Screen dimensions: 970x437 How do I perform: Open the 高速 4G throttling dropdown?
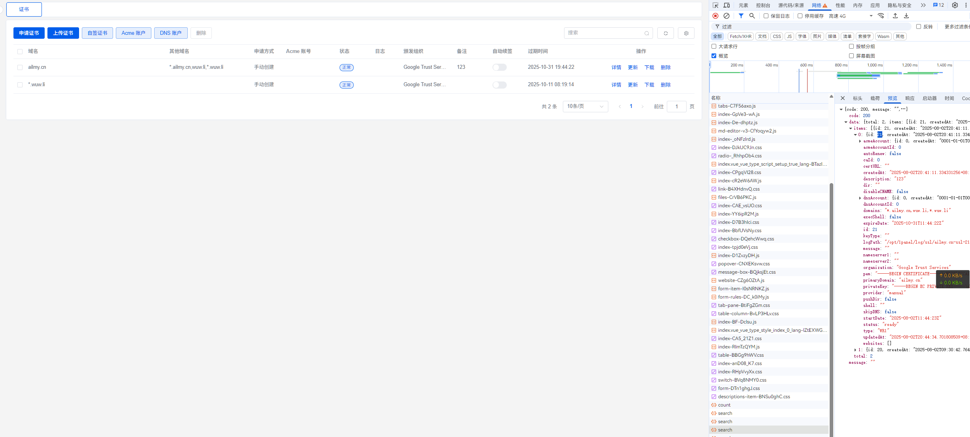coord(851,16)
